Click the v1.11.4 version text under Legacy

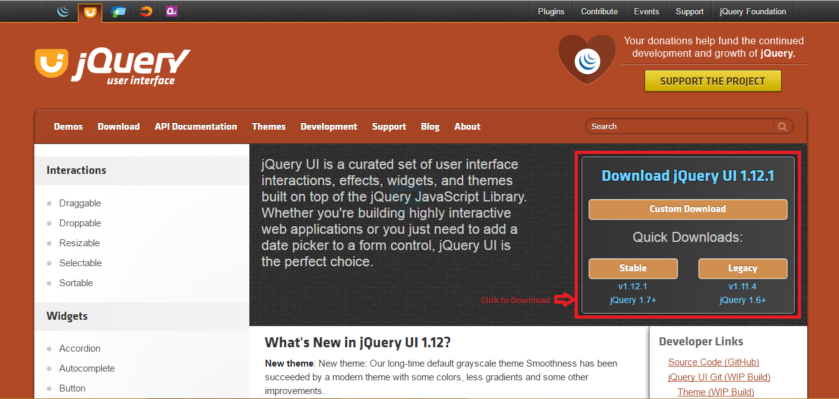click(x=742, y=287)
